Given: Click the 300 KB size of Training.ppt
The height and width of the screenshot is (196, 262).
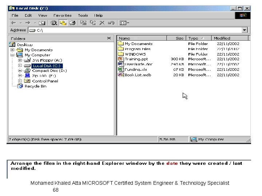Looking at the screenshot, I should (x=177, y=59).
